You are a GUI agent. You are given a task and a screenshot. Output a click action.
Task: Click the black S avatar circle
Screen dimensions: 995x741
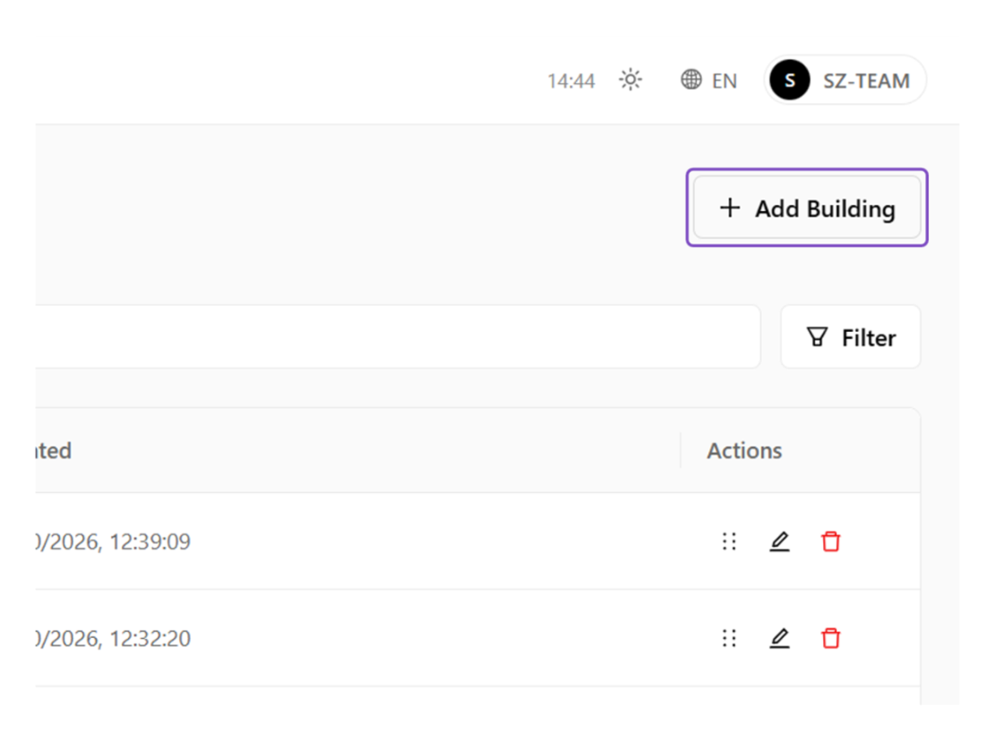[x=789, y=81]
